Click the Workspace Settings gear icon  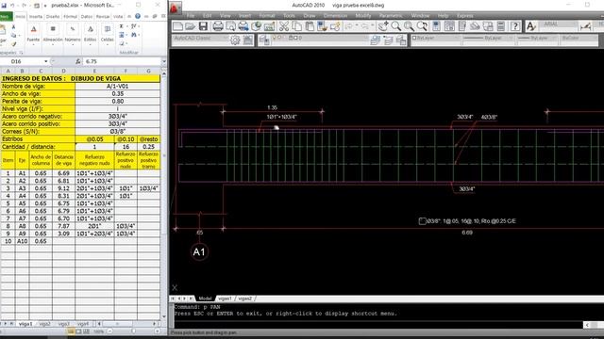pos(235,40)
